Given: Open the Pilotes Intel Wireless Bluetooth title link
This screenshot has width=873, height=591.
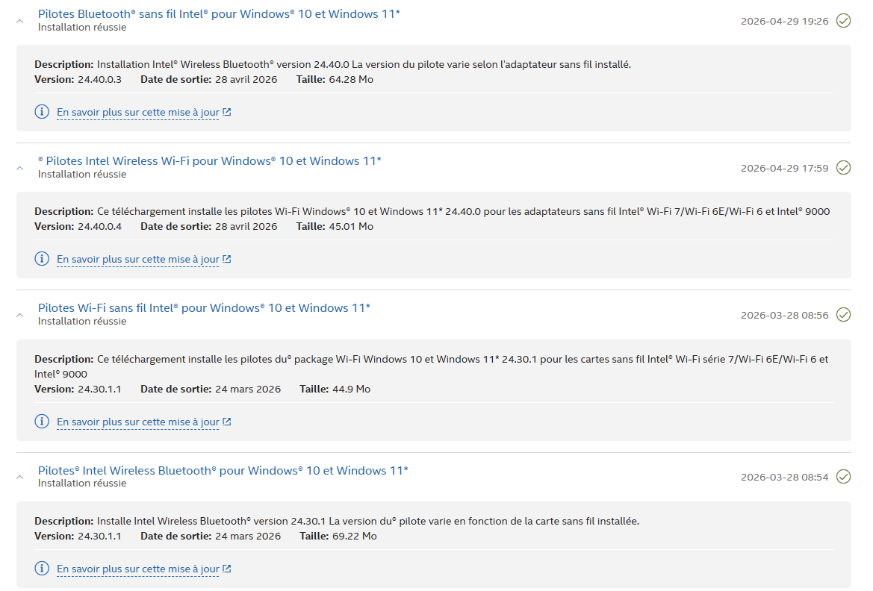Looking at the screenshot, I should click(223, 470).
